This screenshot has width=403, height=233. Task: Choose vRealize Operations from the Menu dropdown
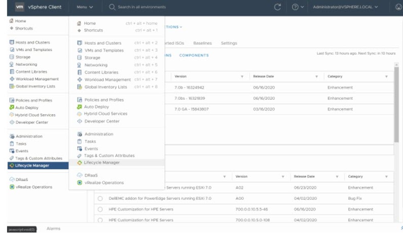coord(117,183)
